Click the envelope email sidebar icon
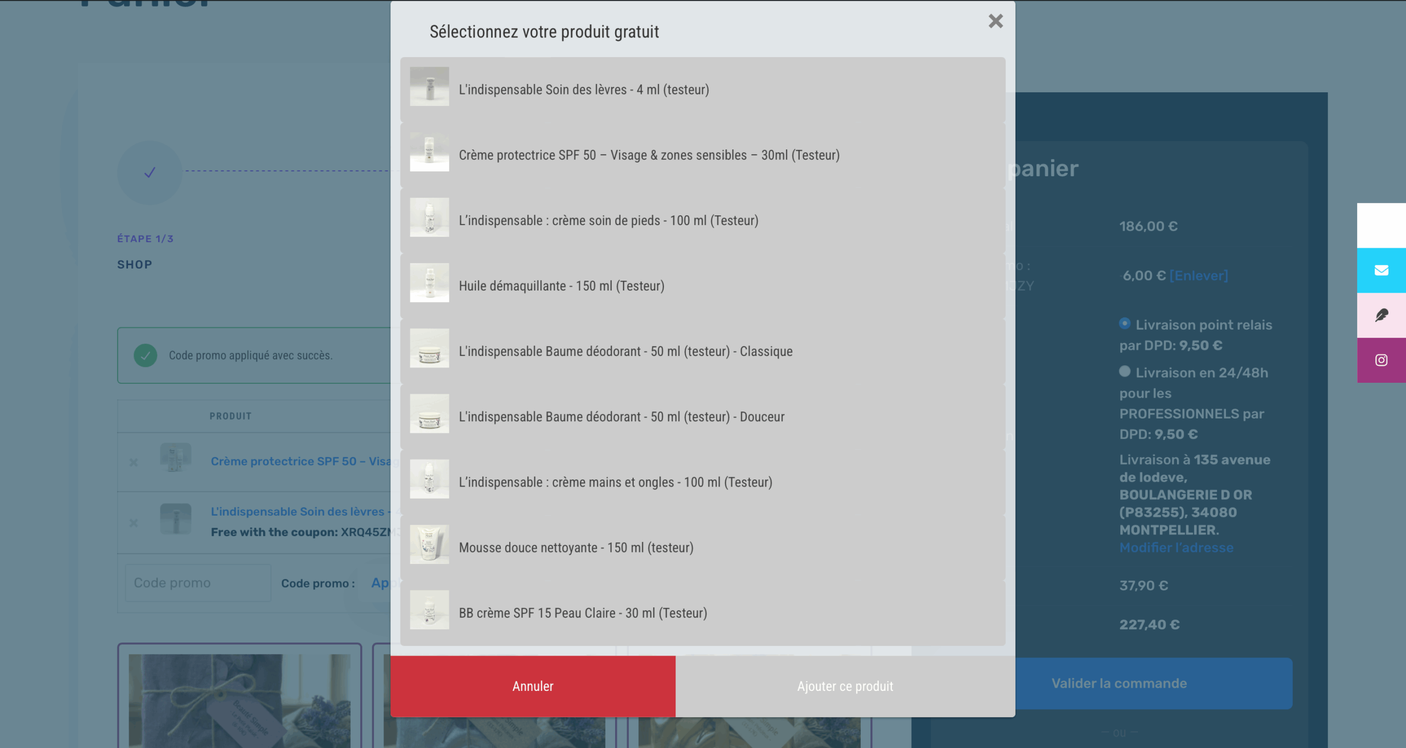Image resolution: width=1406 pixels, height=748 pixels. click(1381, 270)
